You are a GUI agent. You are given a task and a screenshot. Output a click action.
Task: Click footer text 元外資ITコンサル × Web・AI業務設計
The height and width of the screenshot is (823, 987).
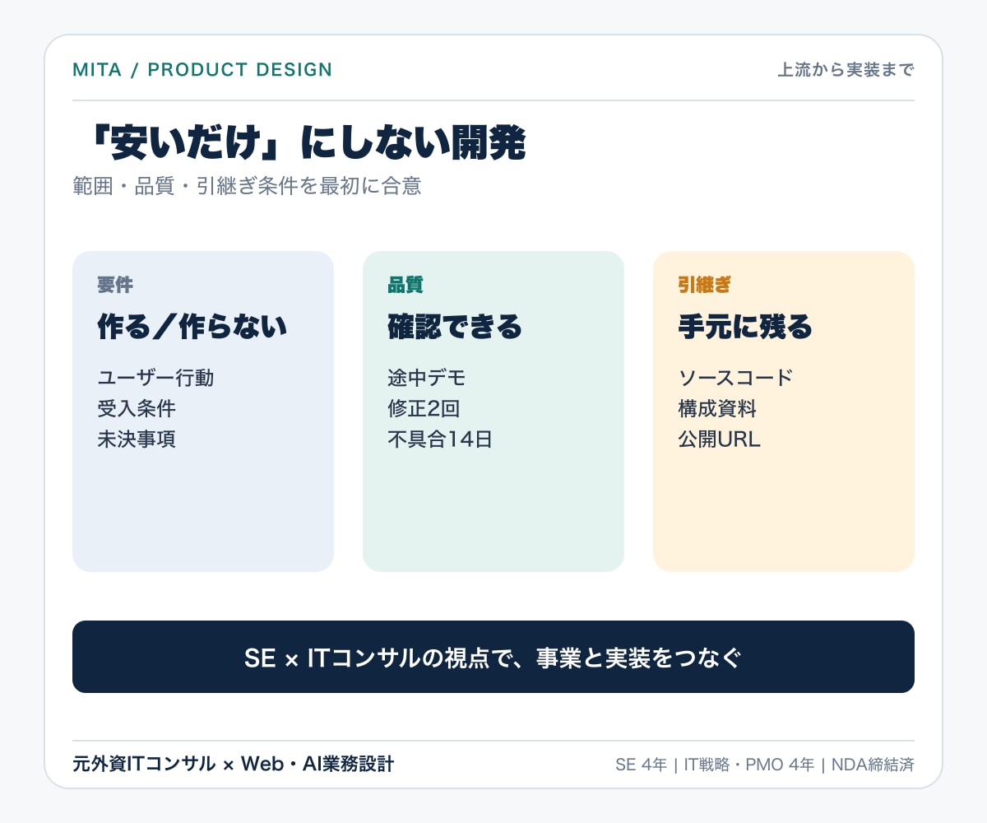(x=234, y=764)
